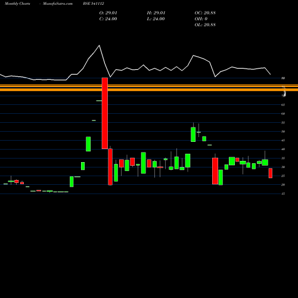Viewport: 298px width, 298px height.
Task: Click the 35 price axis label
Action: [x=283, y=159]
